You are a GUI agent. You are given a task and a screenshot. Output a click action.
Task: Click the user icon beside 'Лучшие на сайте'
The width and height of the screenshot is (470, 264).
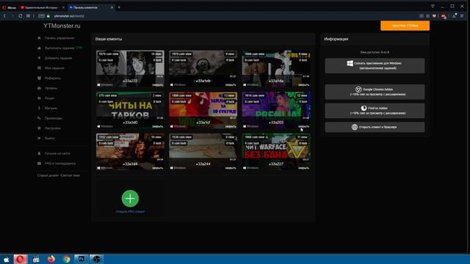pos(39,153)
